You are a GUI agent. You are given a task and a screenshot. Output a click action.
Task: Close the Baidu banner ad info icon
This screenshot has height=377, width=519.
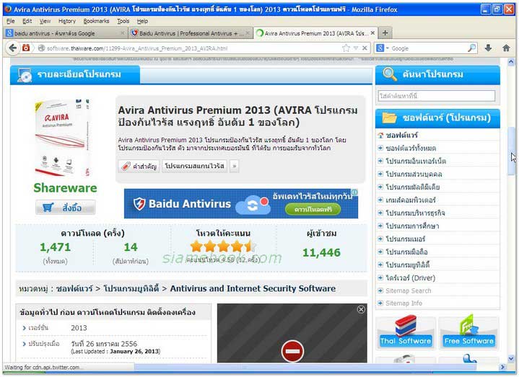354,192
